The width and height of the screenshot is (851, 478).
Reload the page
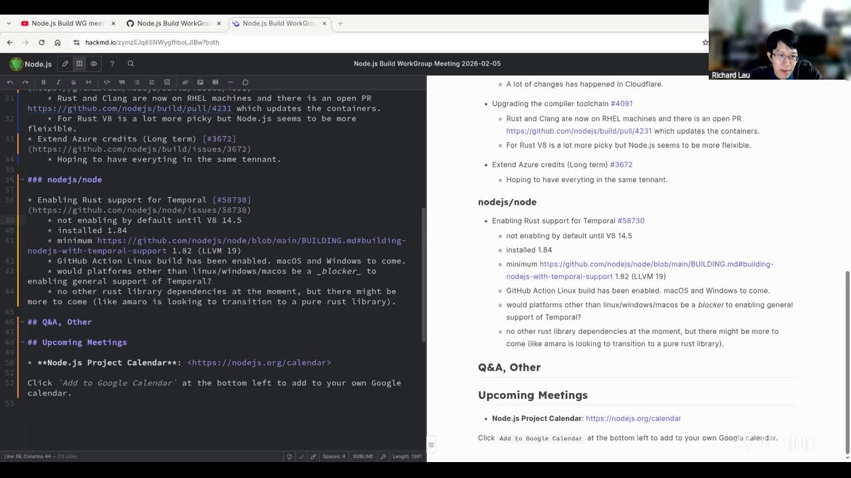click(x=41, y=42)
